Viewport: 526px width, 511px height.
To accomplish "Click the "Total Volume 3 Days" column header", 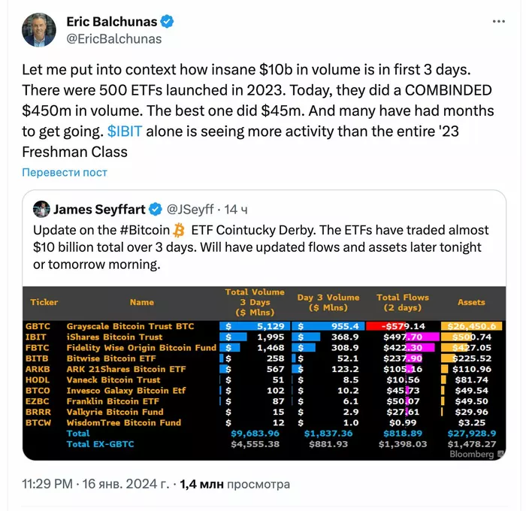I will point(255,302).
